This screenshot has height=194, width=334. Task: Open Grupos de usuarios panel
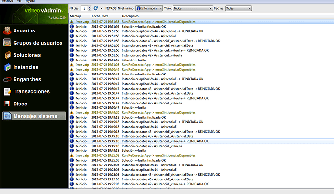(x=33, y=43)
